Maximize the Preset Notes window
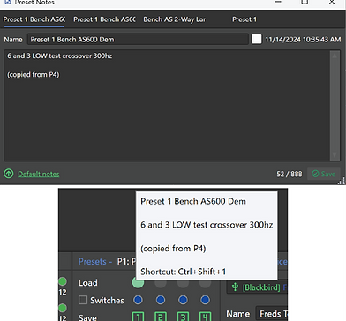346x321 pixels. [x=305, y=2]
